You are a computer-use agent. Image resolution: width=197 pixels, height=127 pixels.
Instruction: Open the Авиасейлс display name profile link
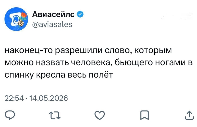click(x=53, y=14)
